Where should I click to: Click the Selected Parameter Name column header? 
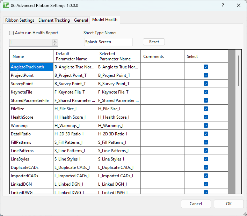point(119,56)
